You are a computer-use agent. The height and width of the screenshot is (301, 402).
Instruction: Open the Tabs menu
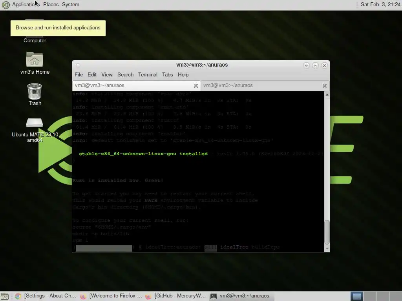[167, 74]
